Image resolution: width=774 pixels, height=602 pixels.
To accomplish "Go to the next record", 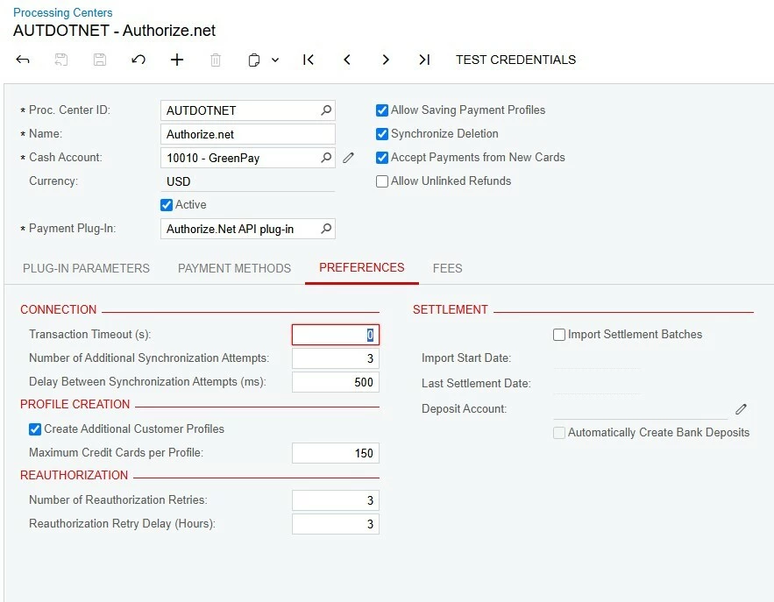I will (386, 60).
